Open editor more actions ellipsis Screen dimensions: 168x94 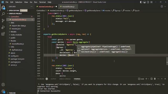pyautogui.click(x=165, y=7)
